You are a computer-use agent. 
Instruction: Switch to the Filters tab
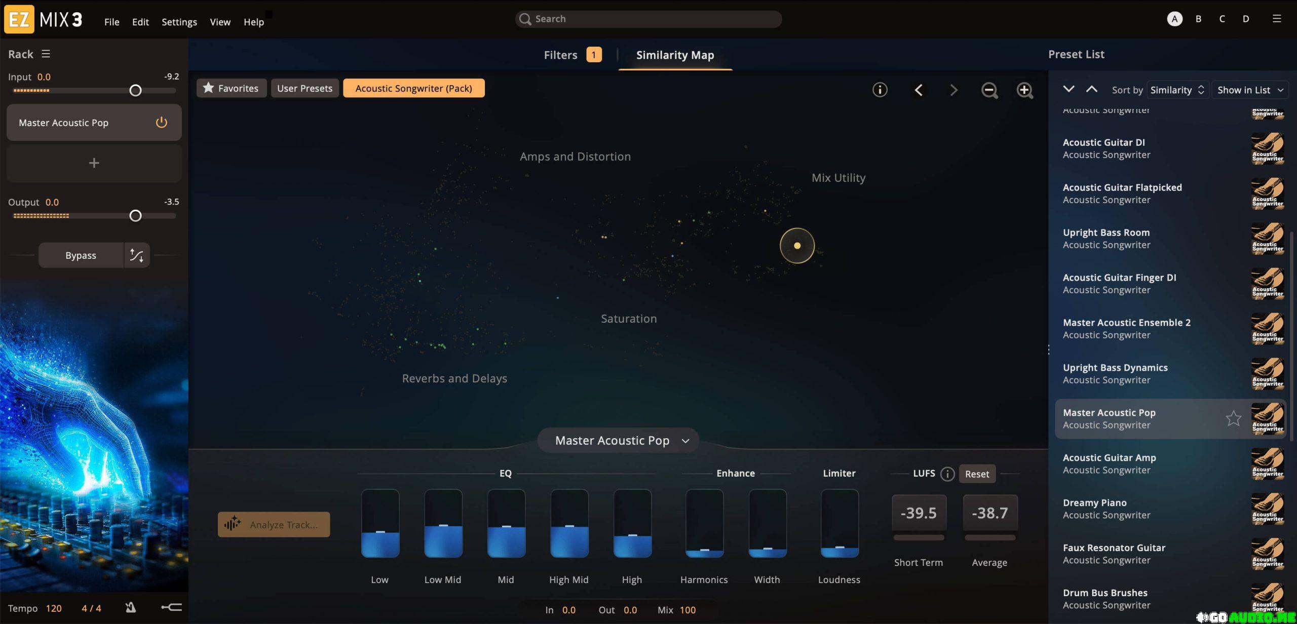[x=560, y=55]
